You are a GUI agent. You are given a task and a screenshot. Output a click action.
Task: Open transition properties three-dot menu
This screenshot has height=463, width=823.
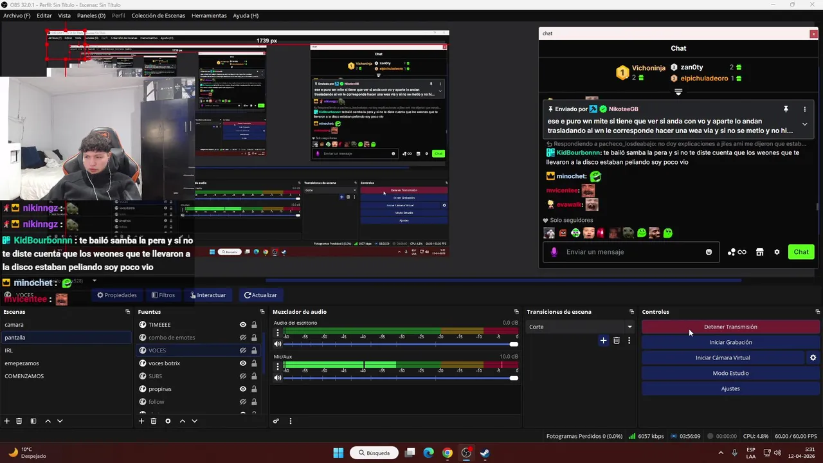[x=629, y=340]
